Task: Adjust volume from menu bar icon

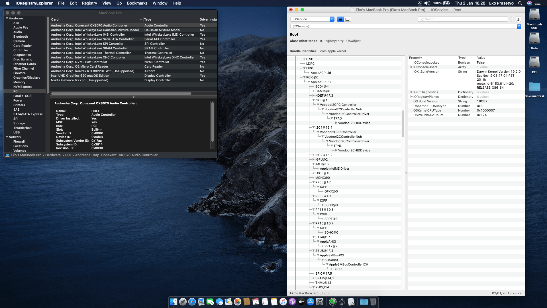Action: 427,3
